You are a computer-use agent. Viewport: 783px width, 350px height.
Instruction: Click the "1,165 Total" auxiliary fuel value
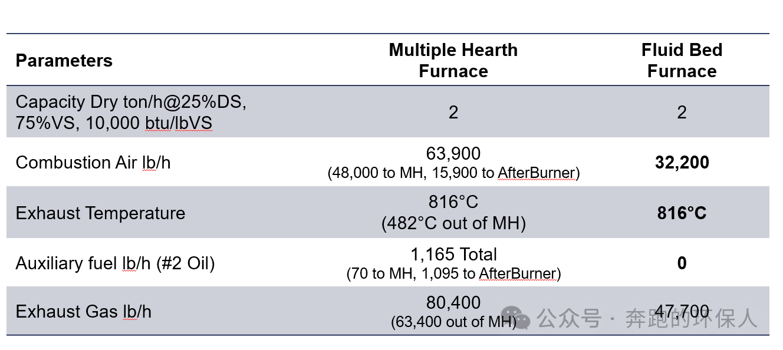coord(453,255)
